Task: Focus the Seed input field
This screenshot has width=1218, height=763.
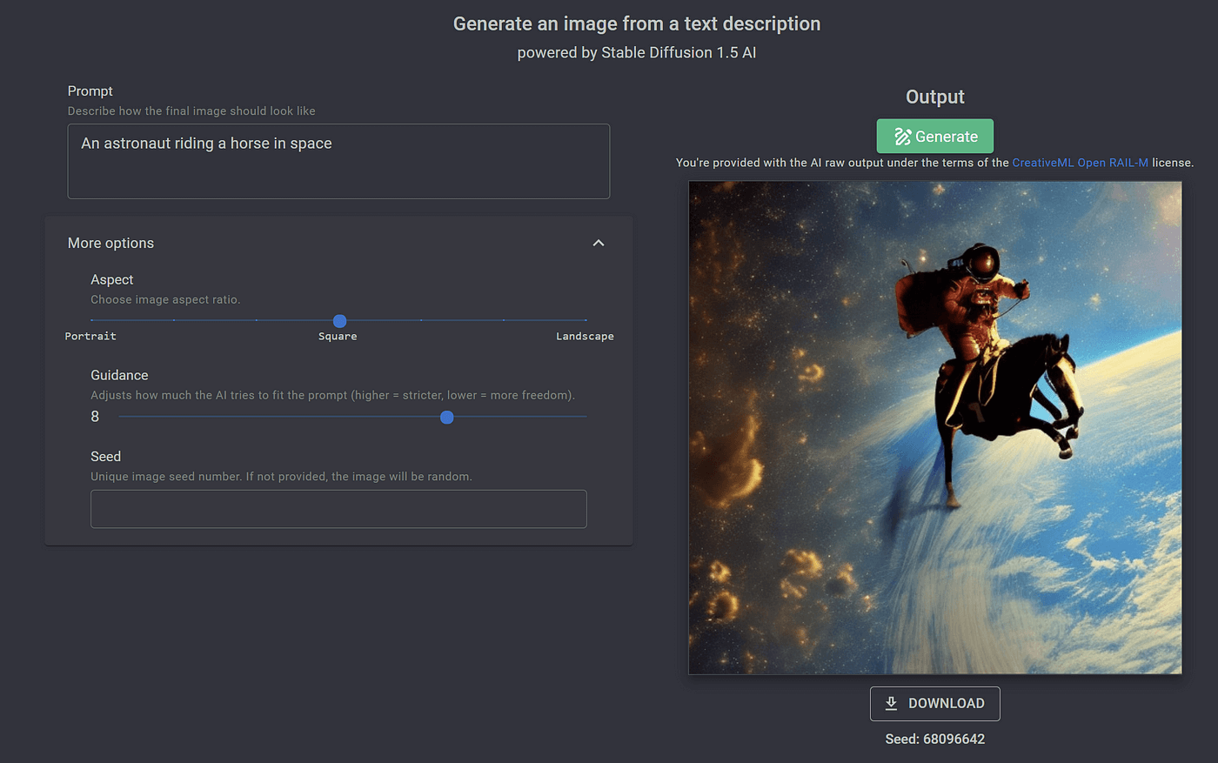Action: [338, 509]
